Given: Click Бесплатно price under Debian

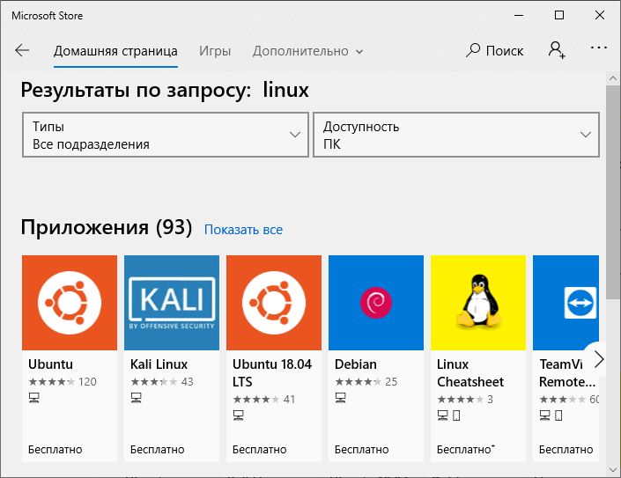Looking at the screenshot, I should point(362,450).
